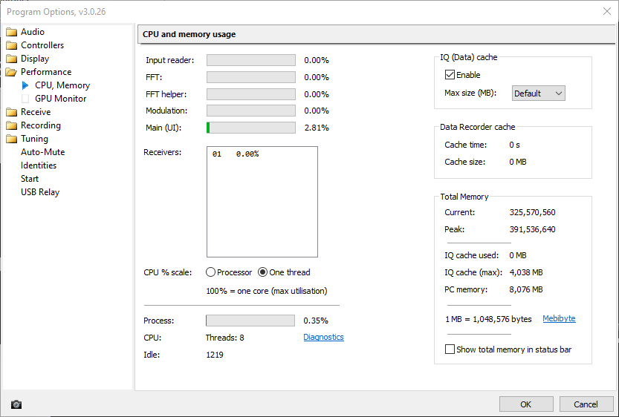Select the Auto-Mute options item
Viewport: 619px width, 417px height.
[x=42, y=152]
